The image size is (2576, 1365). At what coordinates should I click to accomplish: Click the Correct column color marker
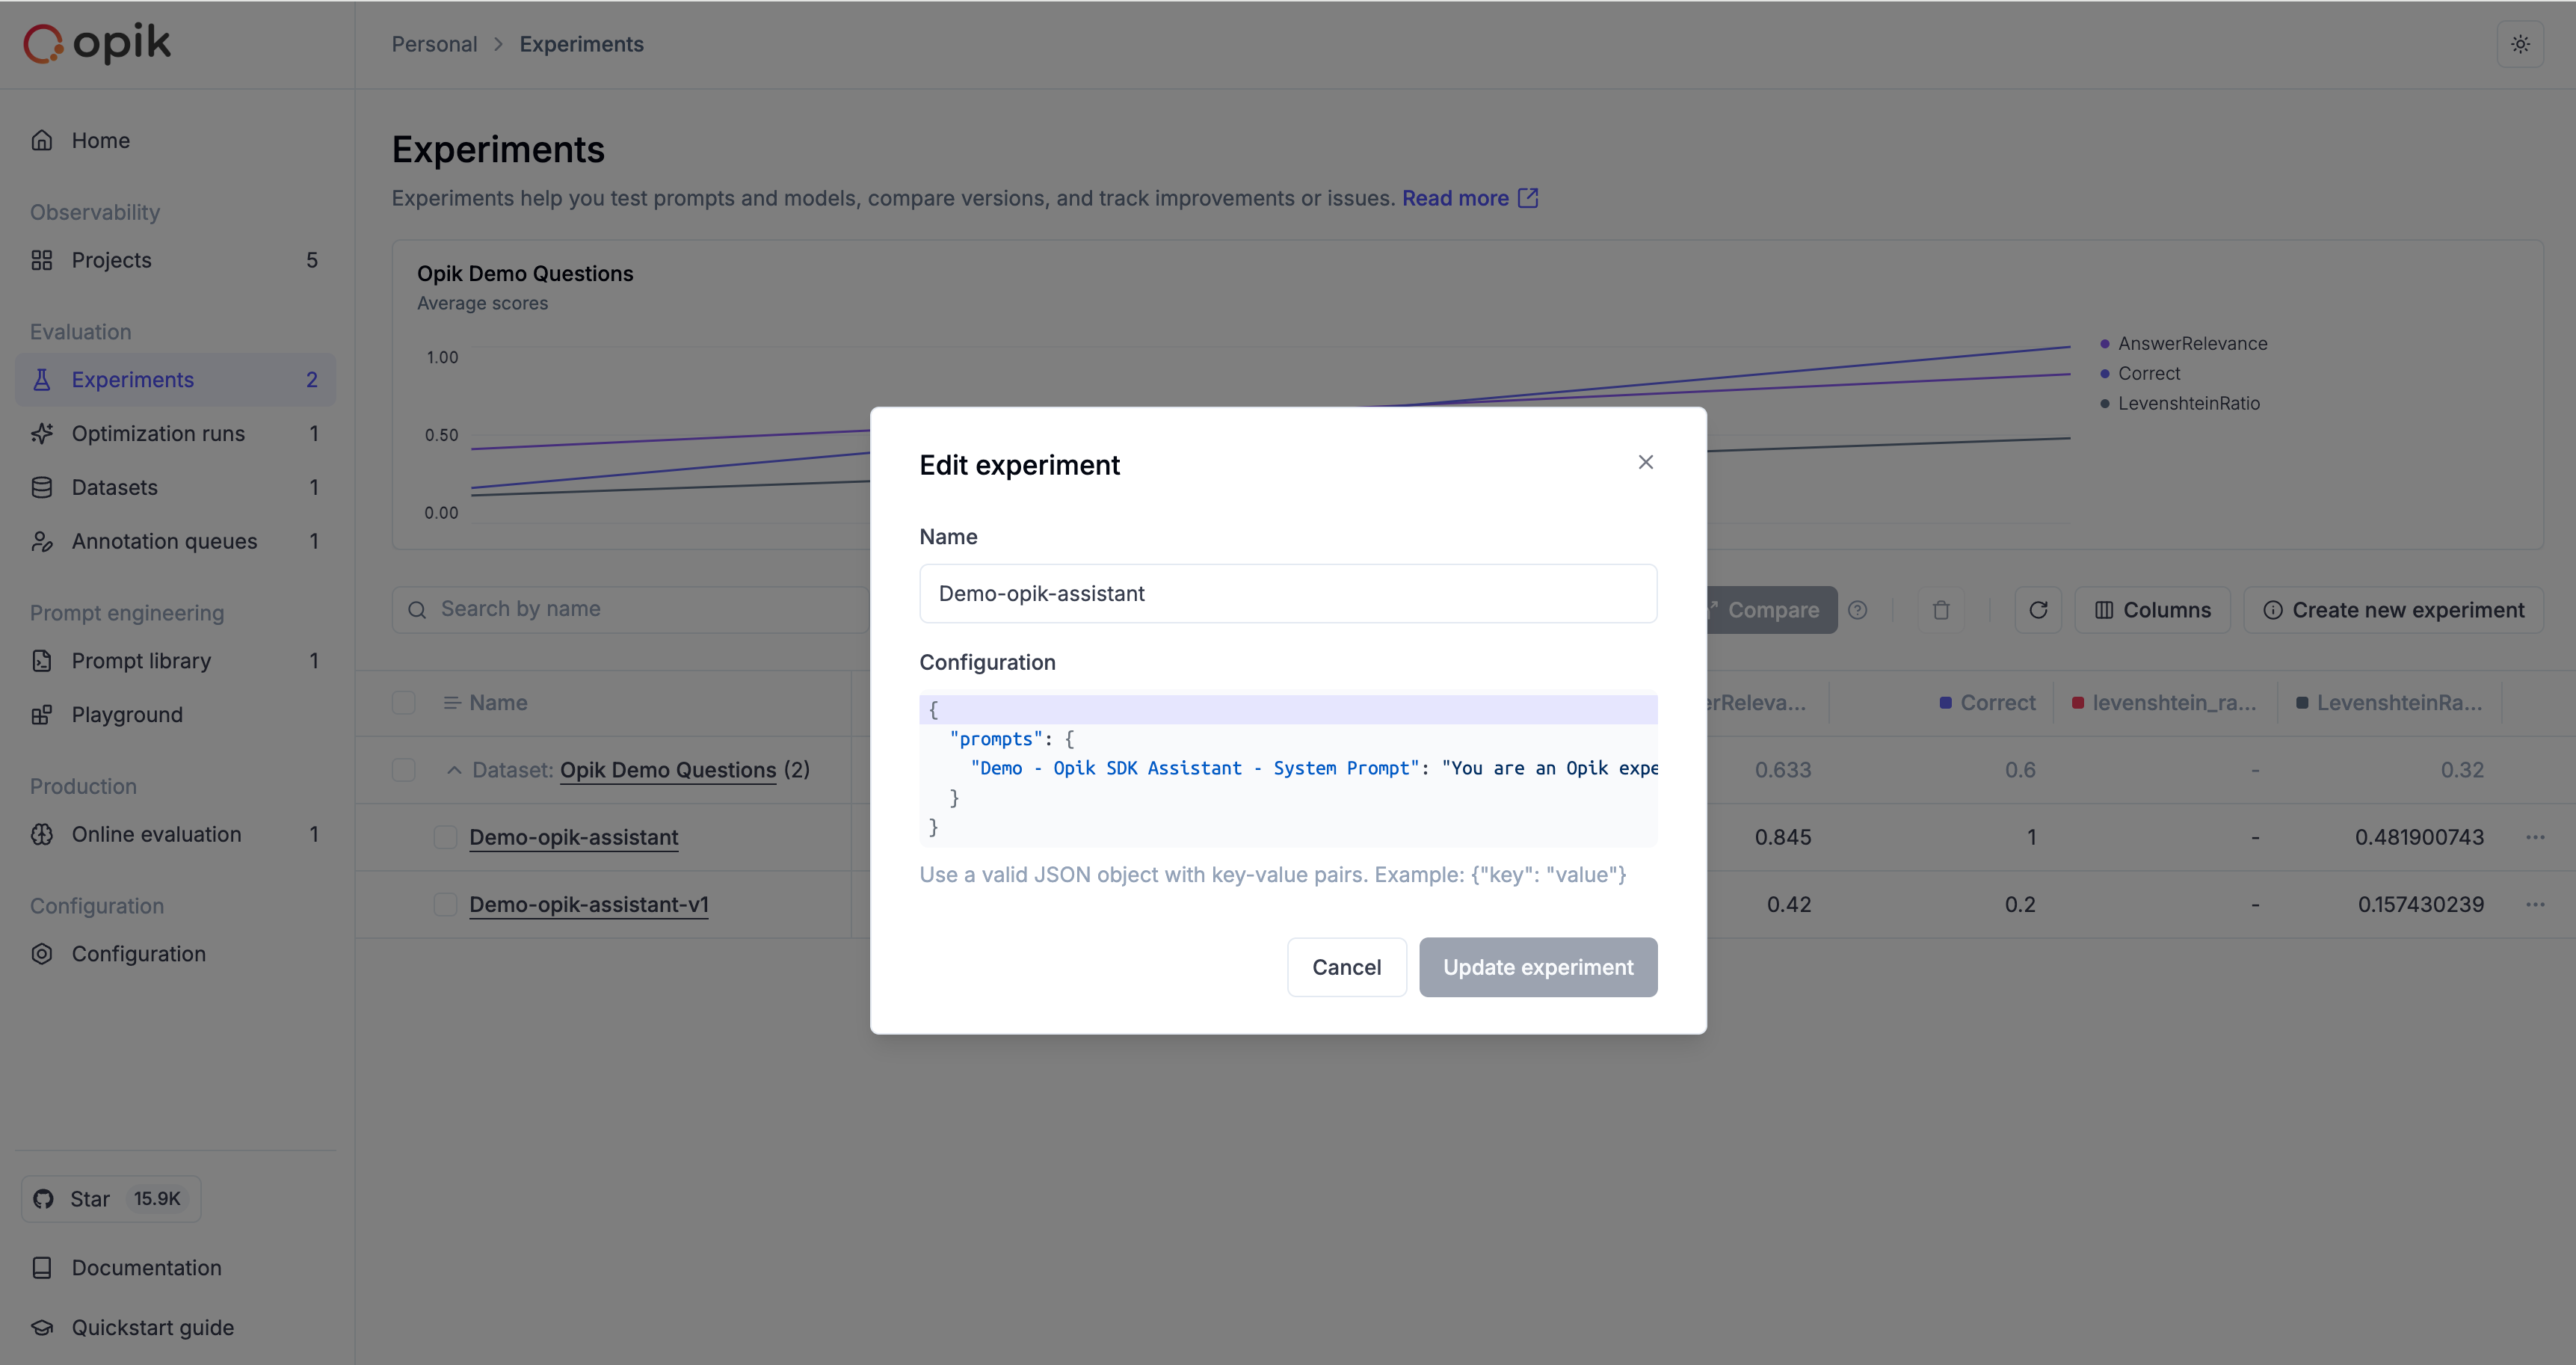(x=1945, y=703)
